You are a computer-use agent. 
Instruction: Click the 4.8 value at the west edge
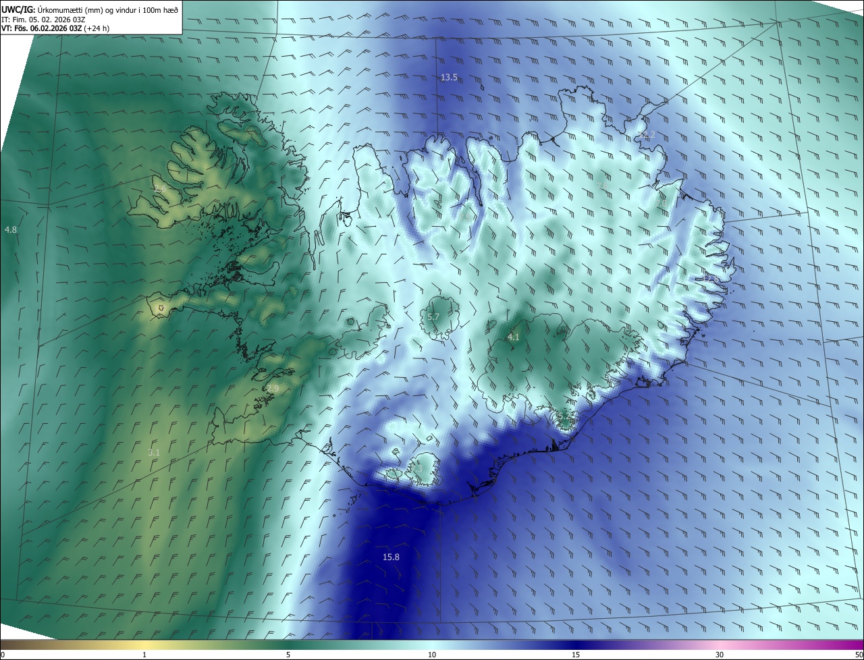(10, 230)
